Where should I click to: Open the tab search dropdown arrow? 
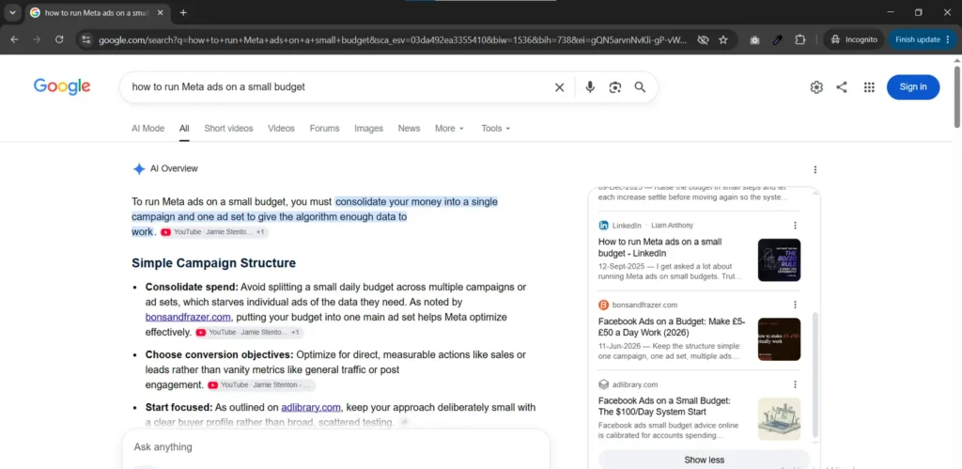click(12, 12)
